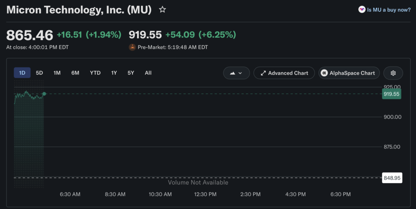
Task: Click the +54.09 (+6.25%) pre-market change
Action: pyautogui.click(x=201, y=35)
